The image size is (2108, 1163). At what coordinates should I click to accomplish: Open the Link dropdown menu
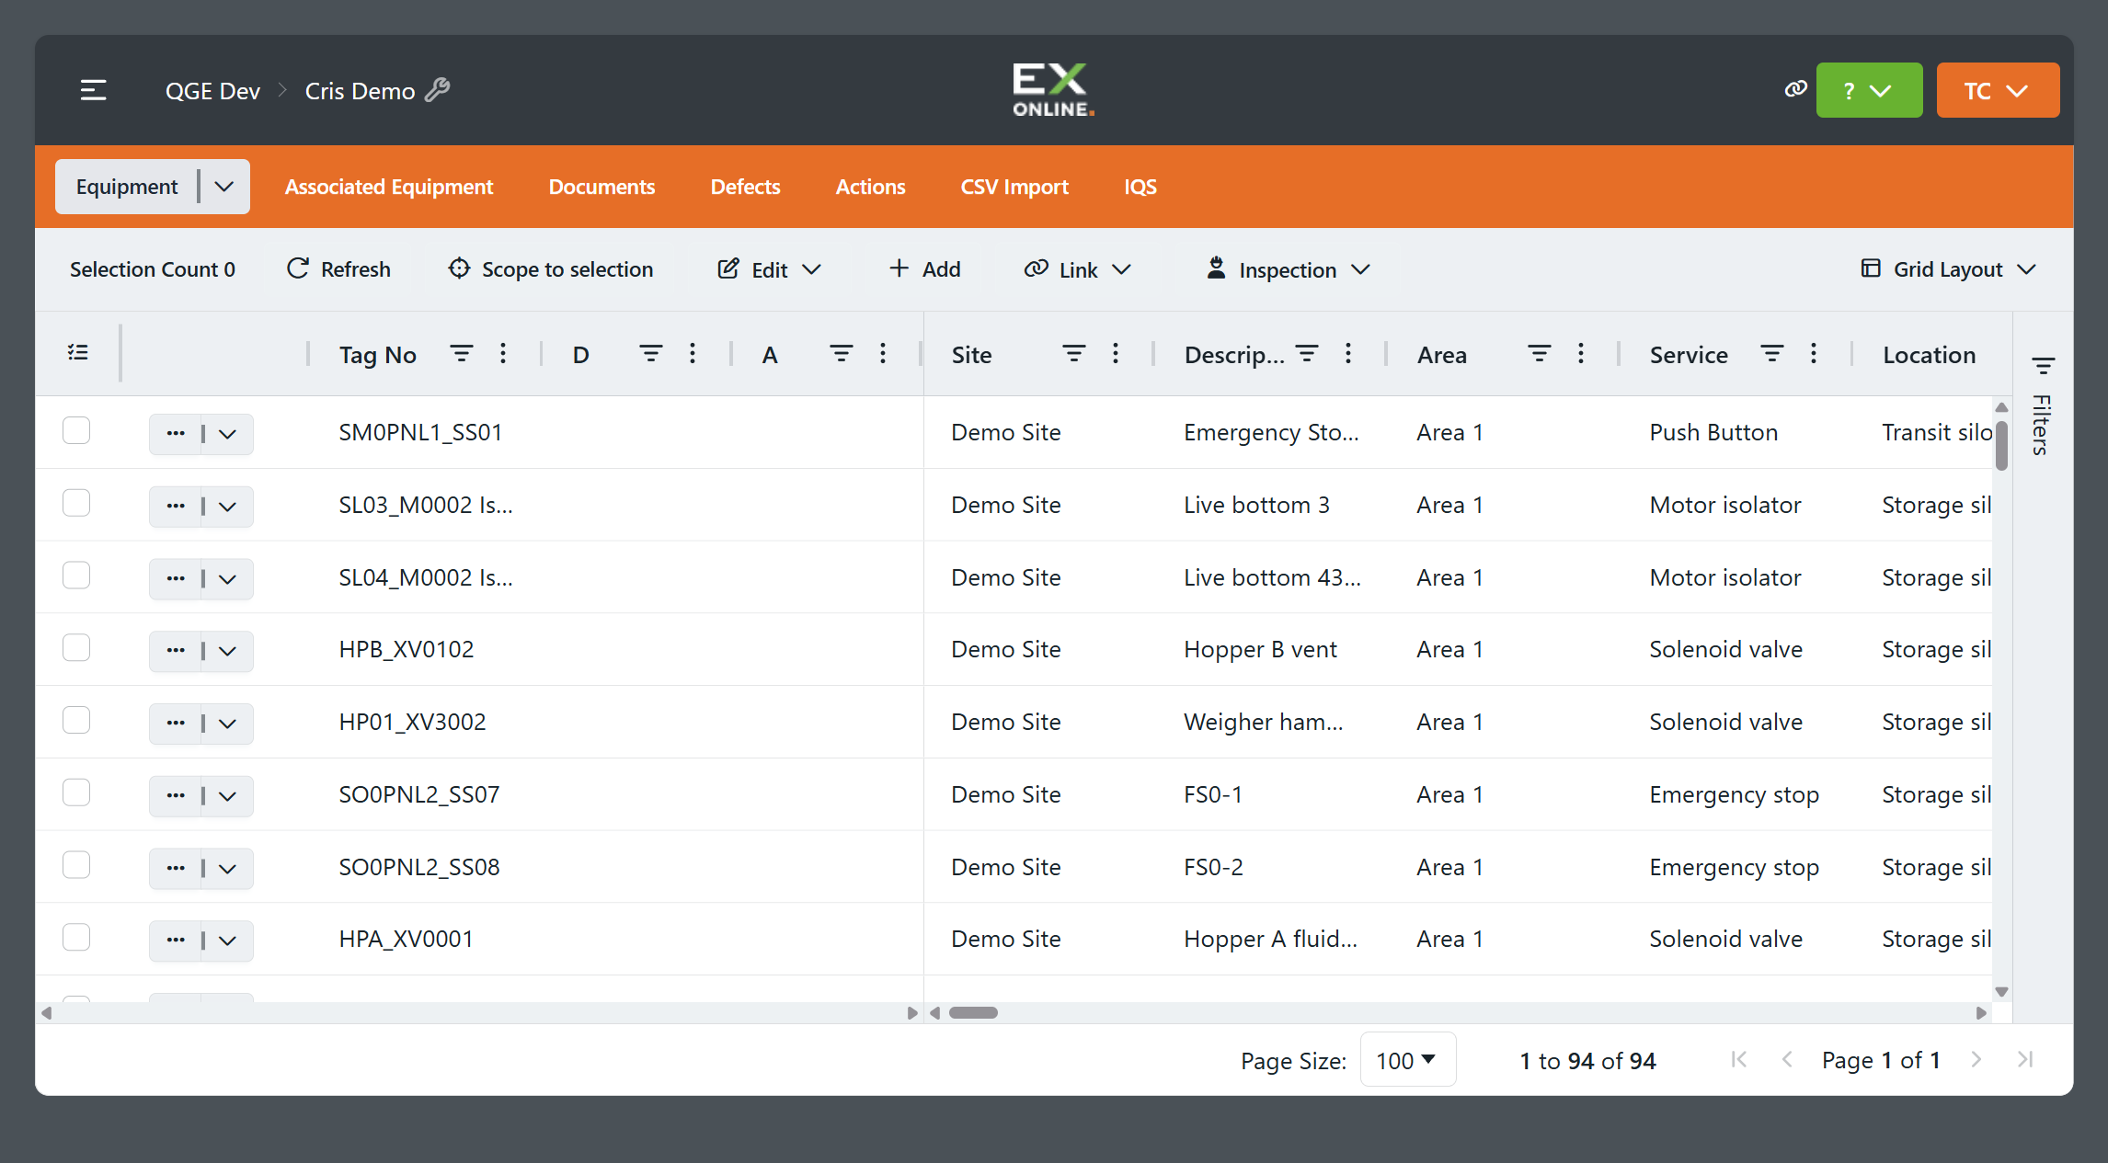tap(1077, 269)
